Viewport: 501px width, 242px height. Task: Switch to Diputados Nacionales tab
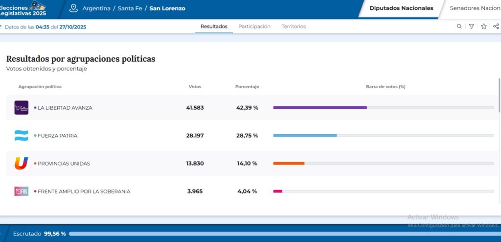[x=401, y=8]
